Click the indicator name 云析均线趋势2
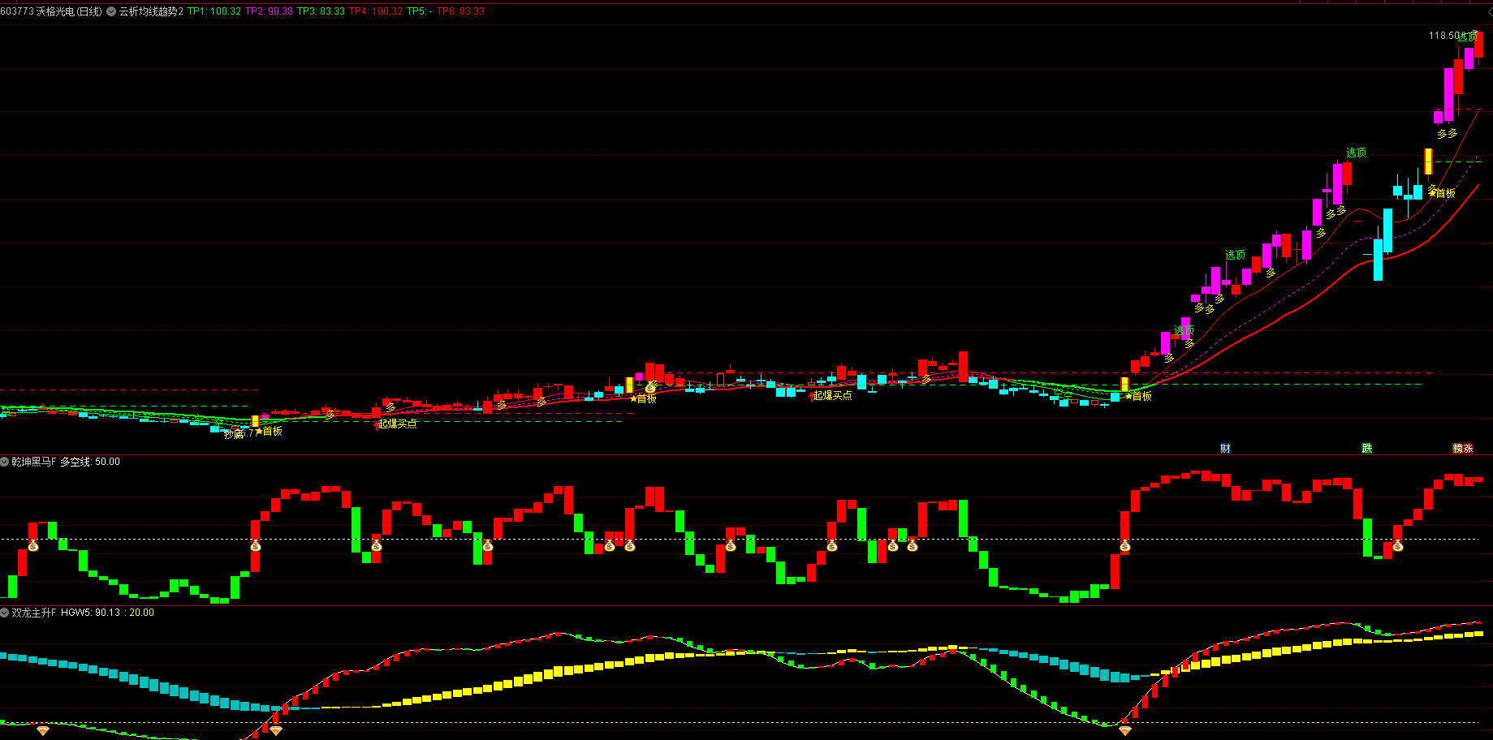Viewport: 1493px width, 740px height. click(x=151, y=11)
